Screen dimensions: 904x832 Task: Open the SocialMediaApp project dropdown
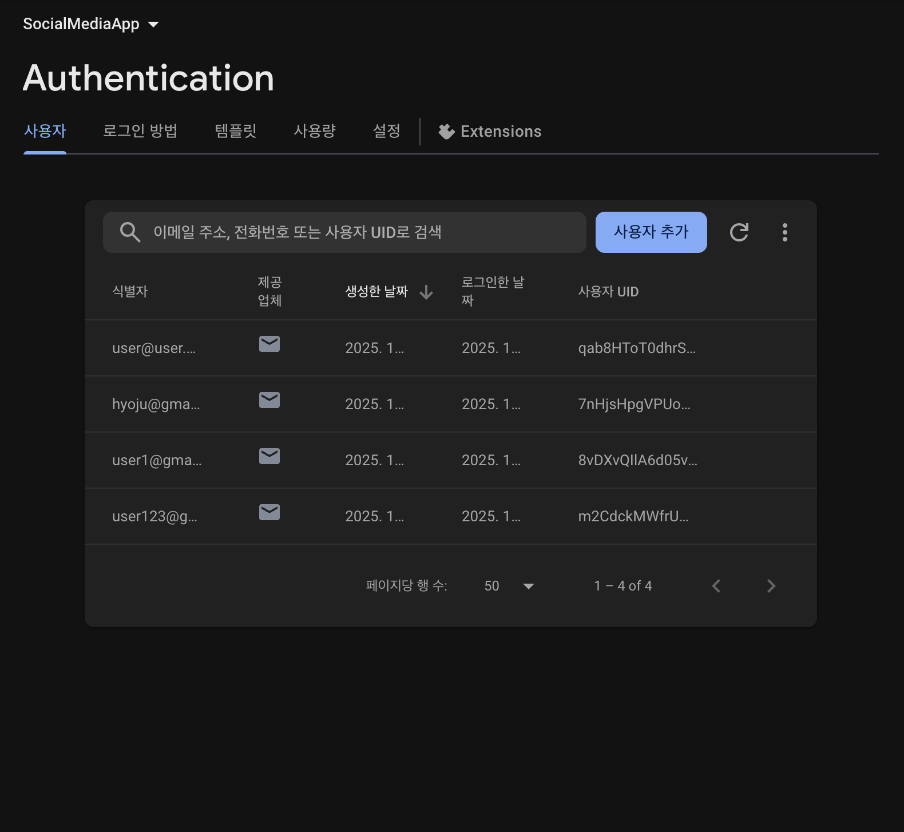pos(91,24)
